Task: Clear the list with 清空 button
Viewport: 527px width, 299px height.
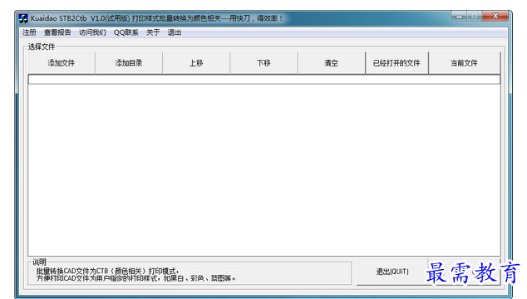Action: point(332,63)
